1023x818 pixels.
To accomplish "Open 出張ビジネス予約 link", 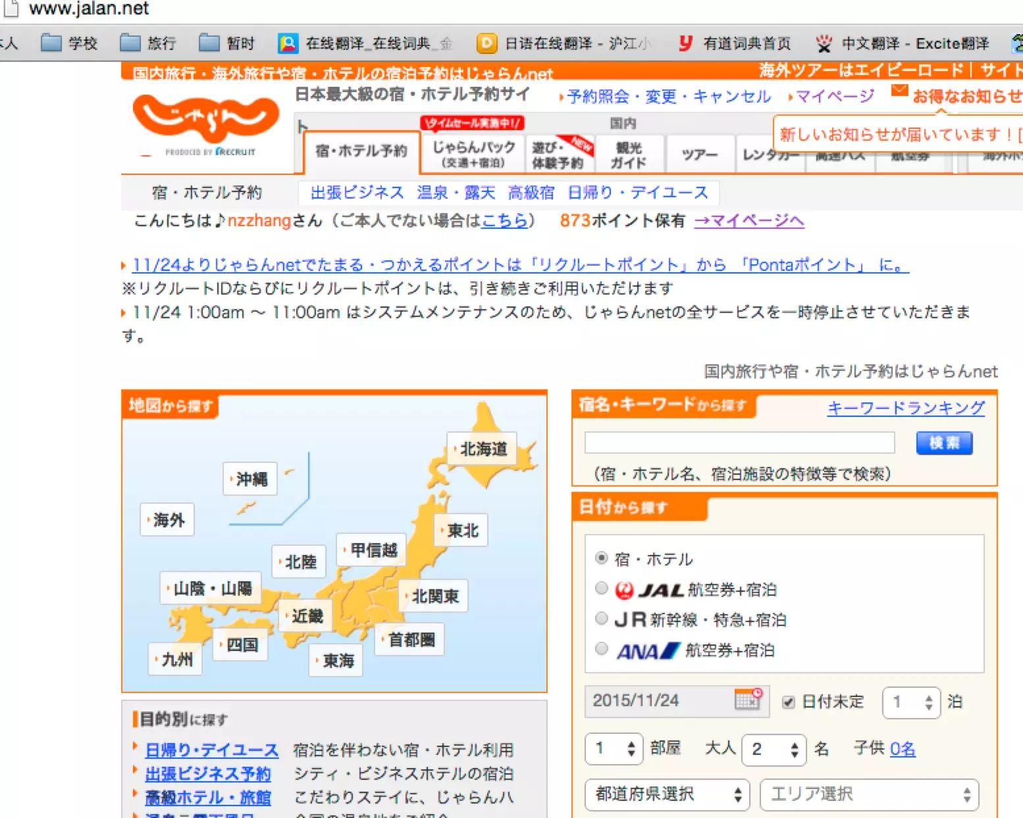I will [207, 773].
